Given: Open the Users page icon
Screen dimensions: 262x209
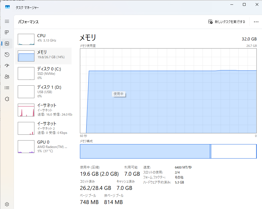Looking at the screenshot, I should (7, 77).
